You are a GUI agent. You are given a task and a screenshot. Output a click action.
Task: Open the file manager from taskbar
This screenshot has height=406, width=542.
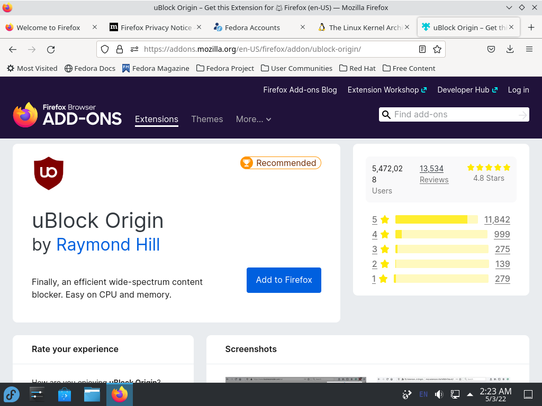pos(92,394)
